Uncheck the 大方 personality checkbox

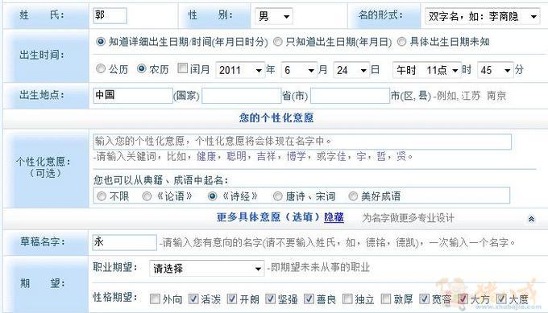(463, 299)
